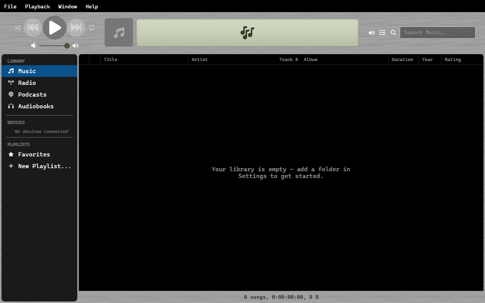Toggle repeat mode
The height and width of the screenshot is (303, 485).
pyautogui.click(x=92, y=28)
